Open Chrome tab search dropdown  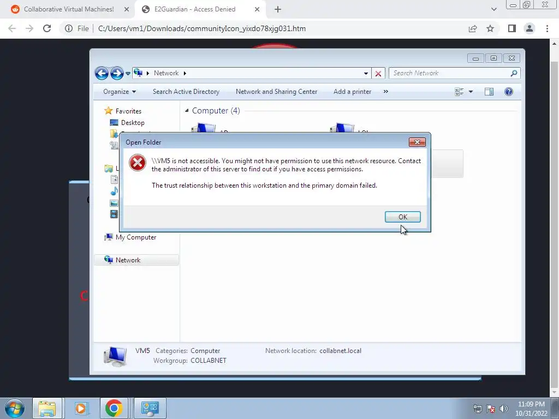(x=493, y=9)
